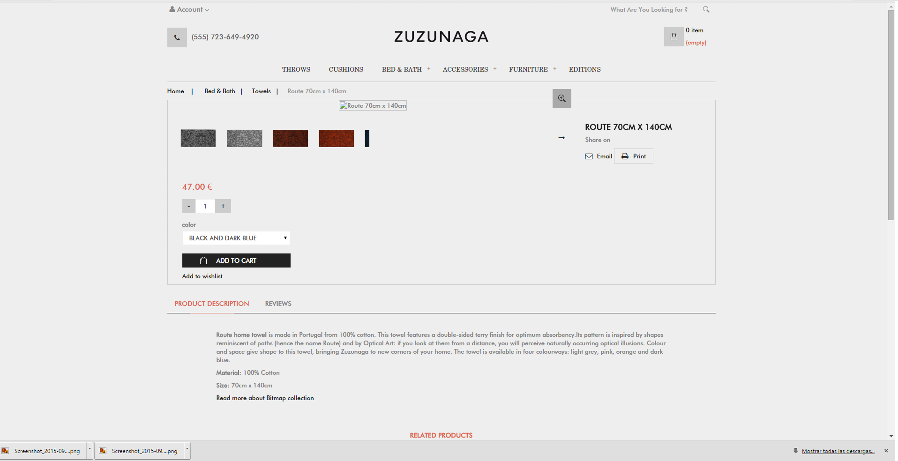Click the Add to Cart button

click(236, 260)
